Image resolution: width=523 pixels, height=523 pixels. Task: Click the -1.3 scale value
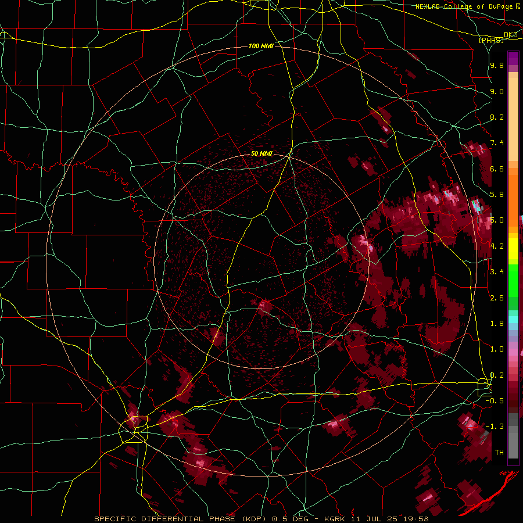pos(495,427)
